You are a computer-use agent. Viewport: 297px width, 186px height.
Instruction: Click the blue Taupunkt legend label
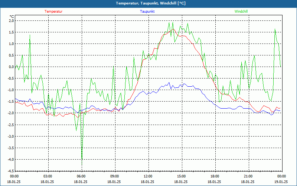tap(147, 12)
